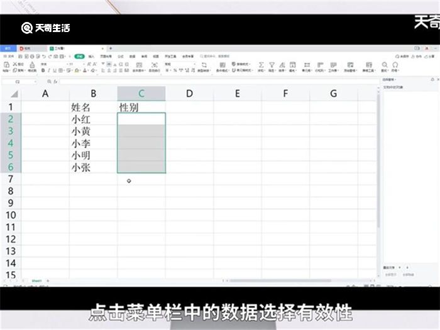Image resolution: width=440 pixels, height=330 pixels.
Task: Click column C header
Action: click(x=141, y=94)
